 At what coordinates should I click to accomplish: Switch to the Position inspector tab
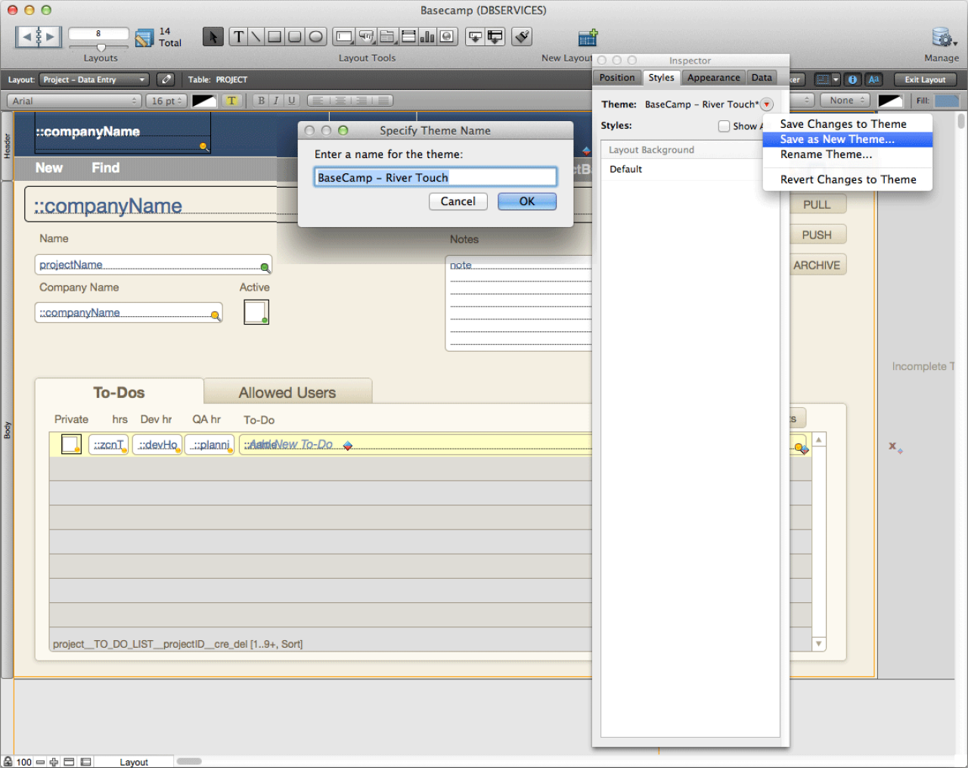point(617,78)
